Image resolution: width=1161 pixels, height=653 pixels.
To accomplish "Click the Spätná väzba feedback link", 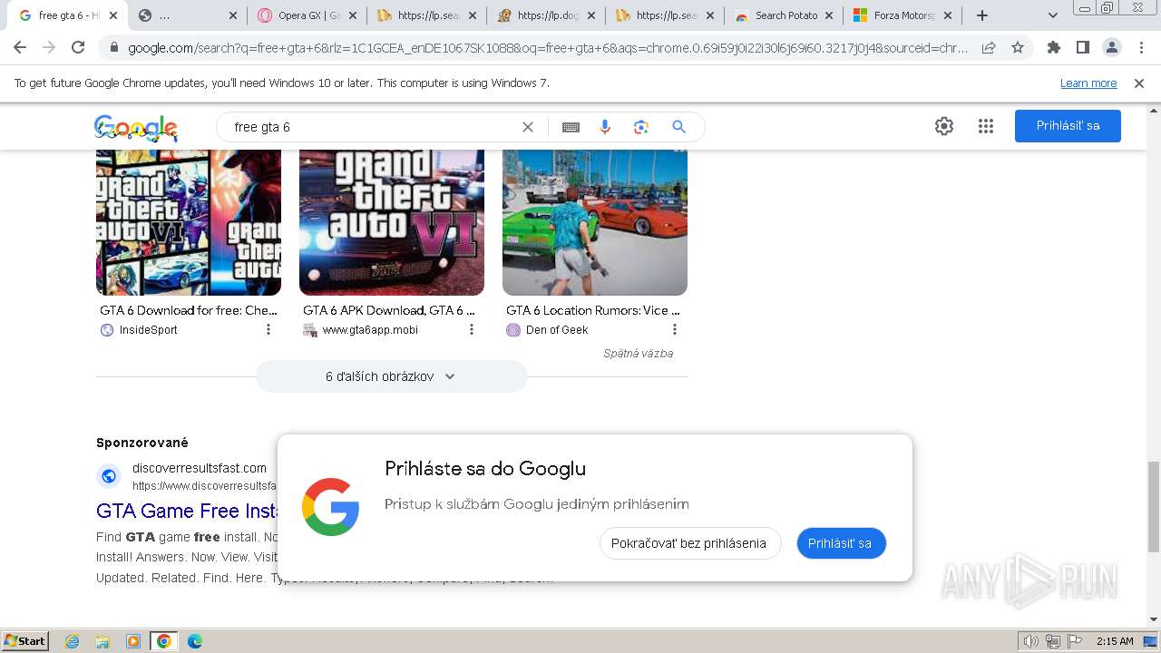I will [x=638, y=354].
